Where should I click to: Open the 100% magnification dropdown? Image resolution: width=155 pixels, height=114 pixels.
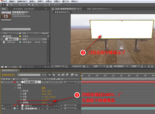pyautogui.click(x=59, y=66)
